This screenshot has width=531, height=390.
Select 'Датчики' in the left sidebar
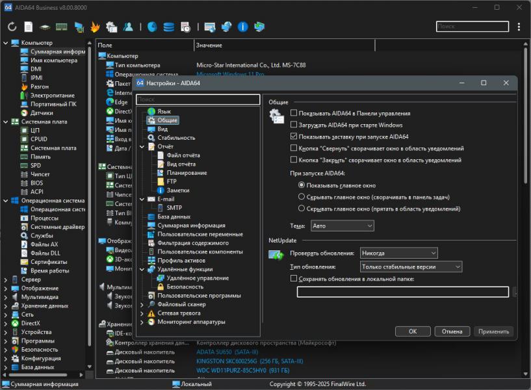[x=42, y=112]
